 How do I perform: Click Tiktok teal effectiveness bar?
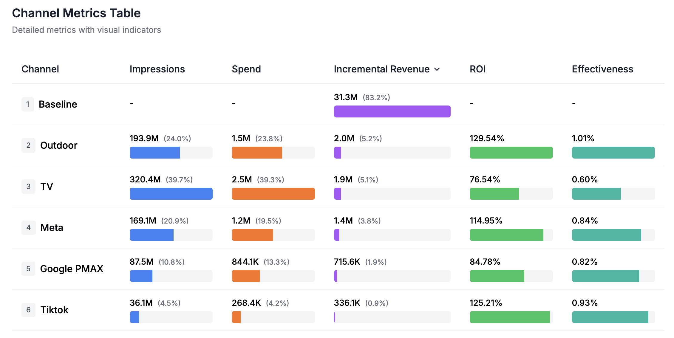click(x=610, y=317)
